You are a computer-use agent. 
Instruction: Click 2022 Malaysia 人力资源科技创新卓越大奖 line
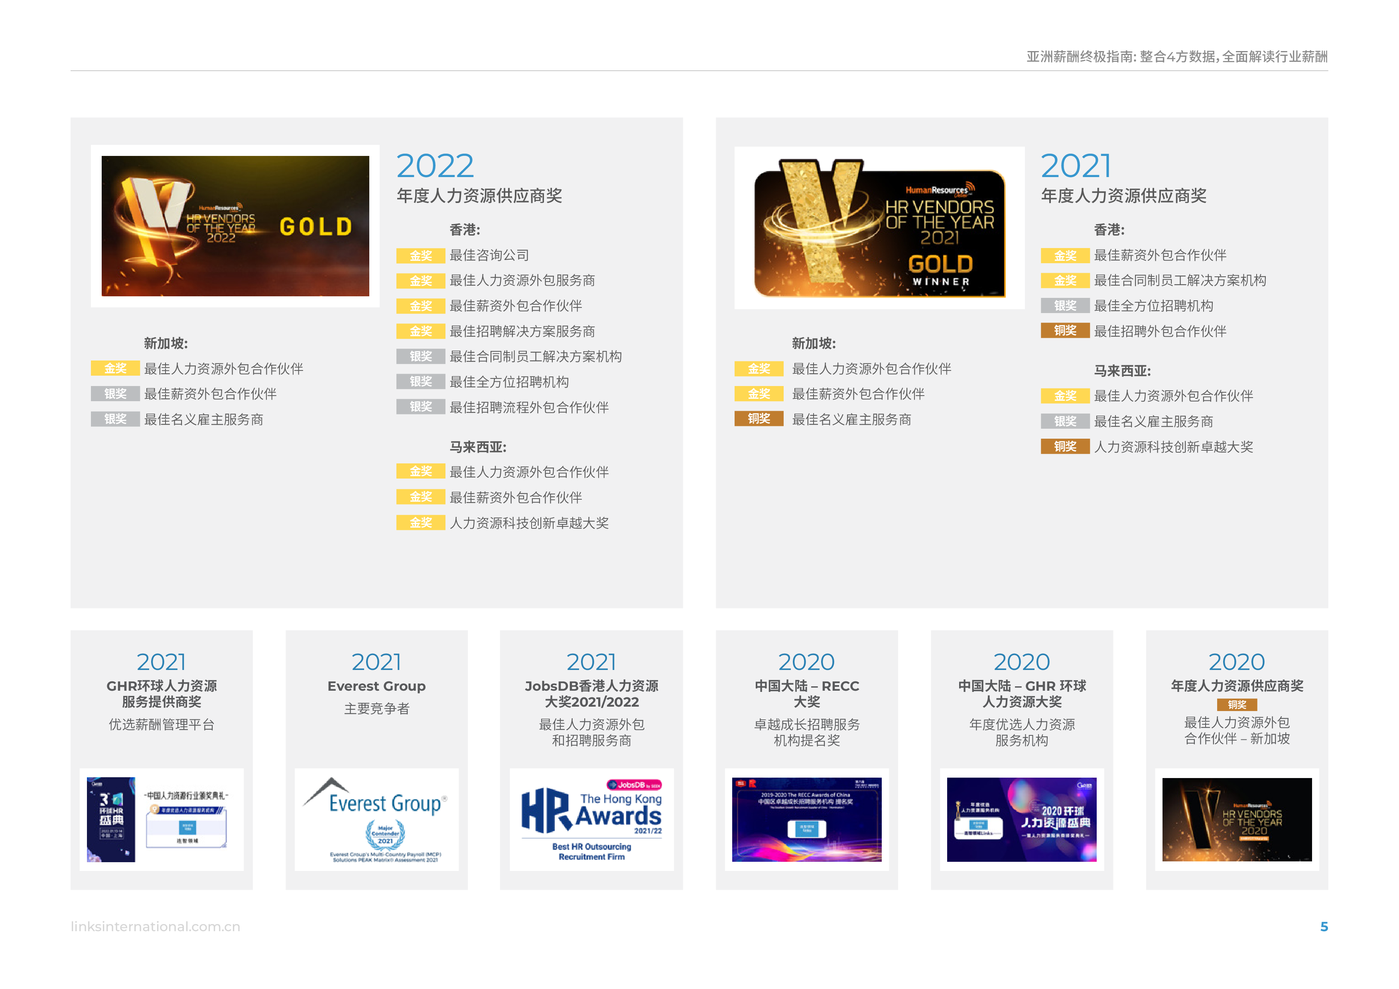529,523
